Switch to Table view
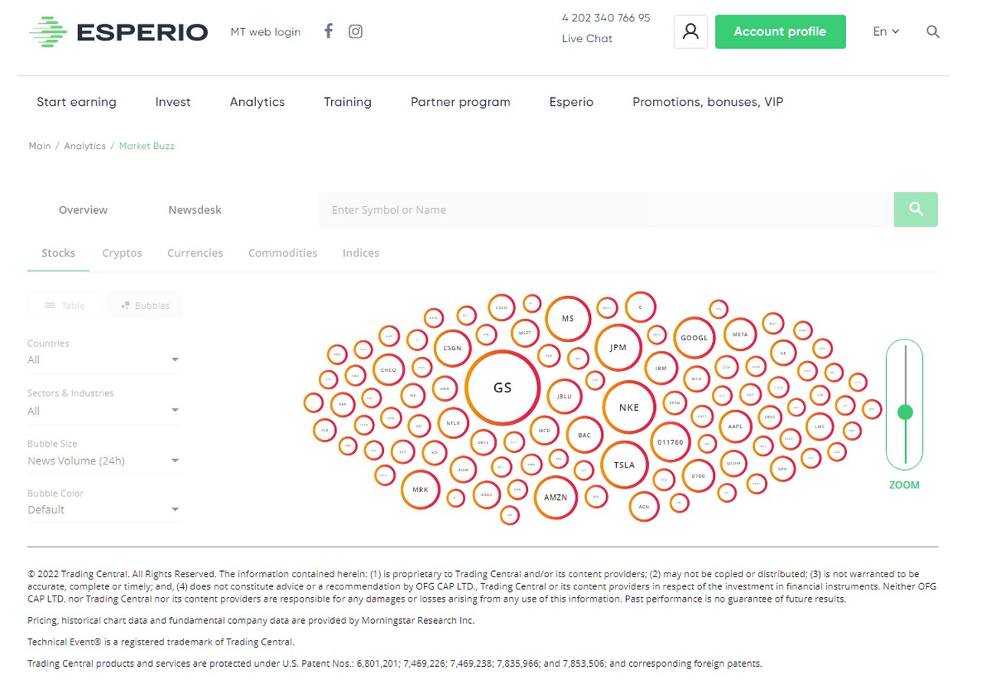Image resolution: width=981 pixels, height=689 pixels. coord(65,305)
